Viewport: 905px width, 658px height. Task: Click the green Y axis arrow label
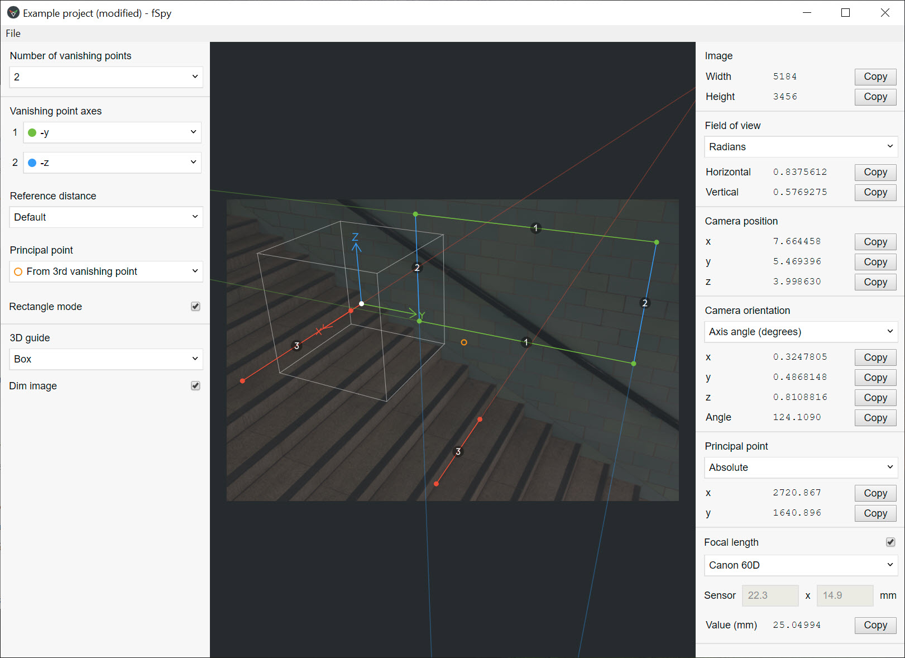[x=422, y=316]
